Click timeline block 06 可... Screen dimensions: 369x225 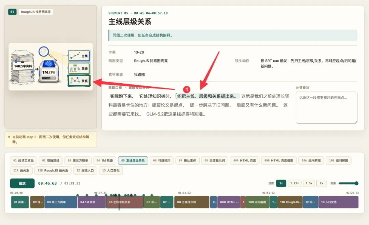tap(152, 202)
